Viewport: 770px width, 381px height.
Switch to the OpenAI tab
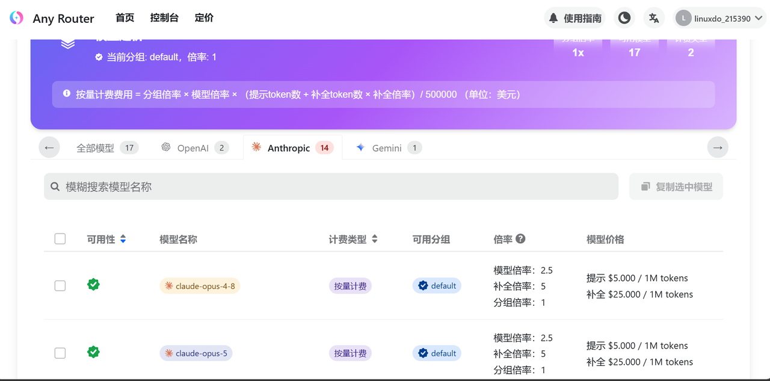tap(195, 147)
